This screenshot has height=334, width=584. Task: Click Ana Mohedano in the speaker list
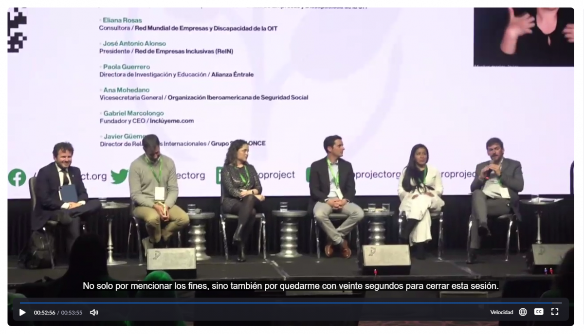pos(126,90)
